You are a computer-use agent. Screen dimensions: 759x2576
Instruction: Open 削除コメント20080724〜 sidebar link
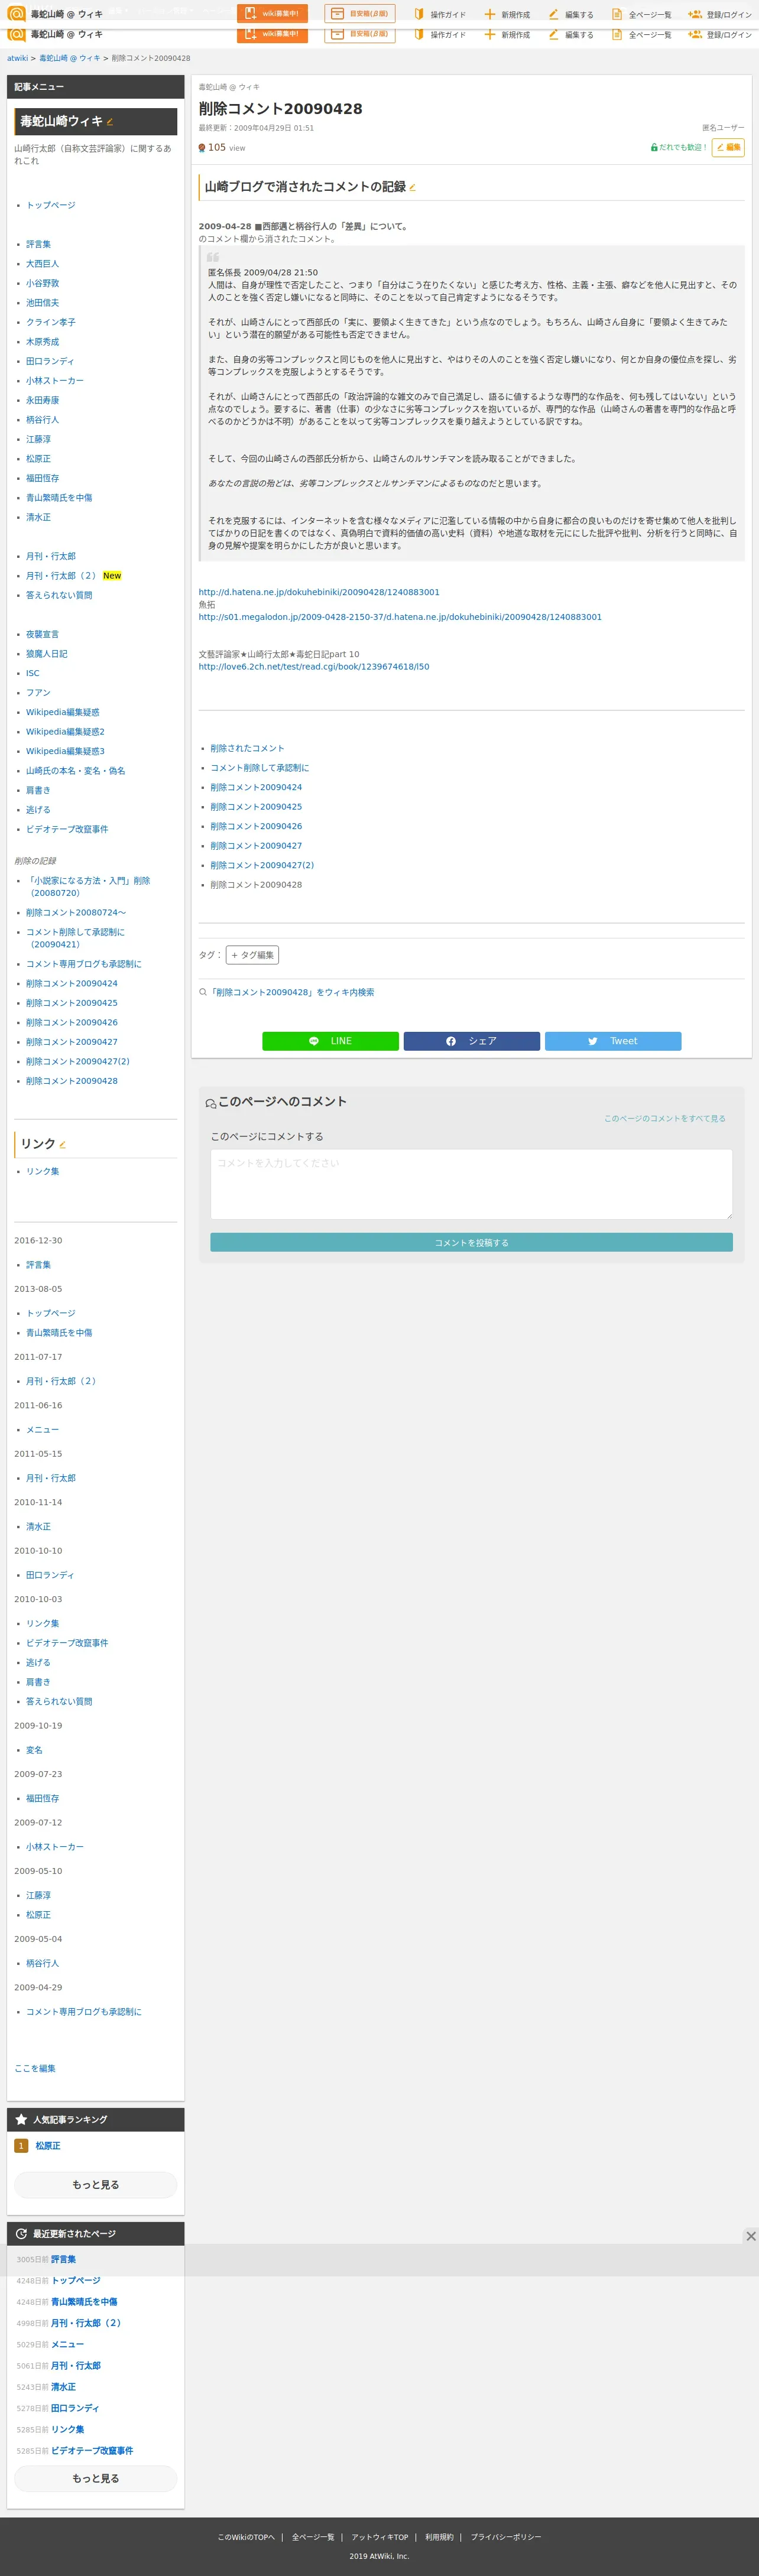(x=76, y=912)
